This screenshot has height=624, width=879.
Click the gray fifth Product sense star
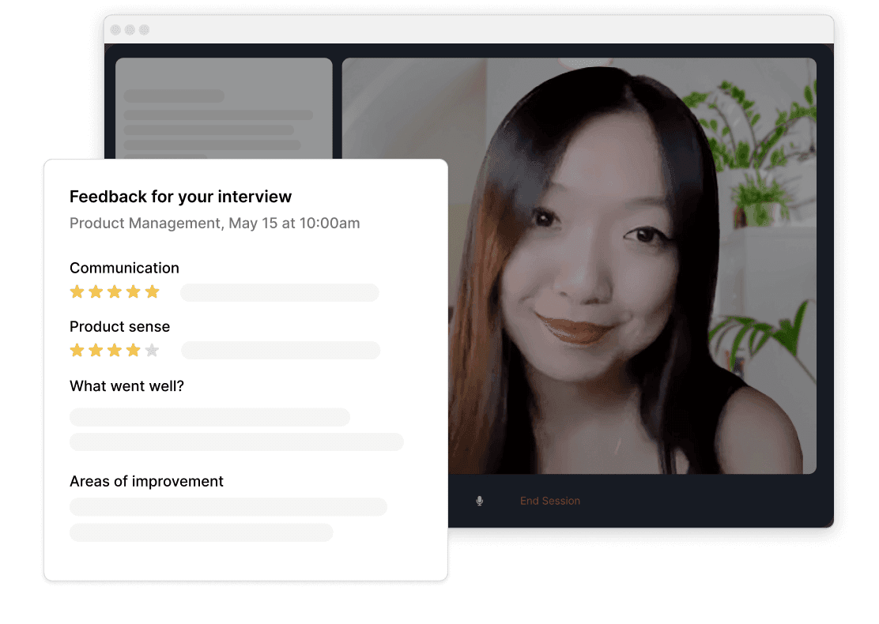152,351
